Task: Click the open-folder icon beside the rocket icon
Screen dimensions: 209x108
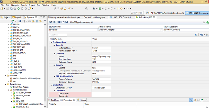Action: click(65, 9)
